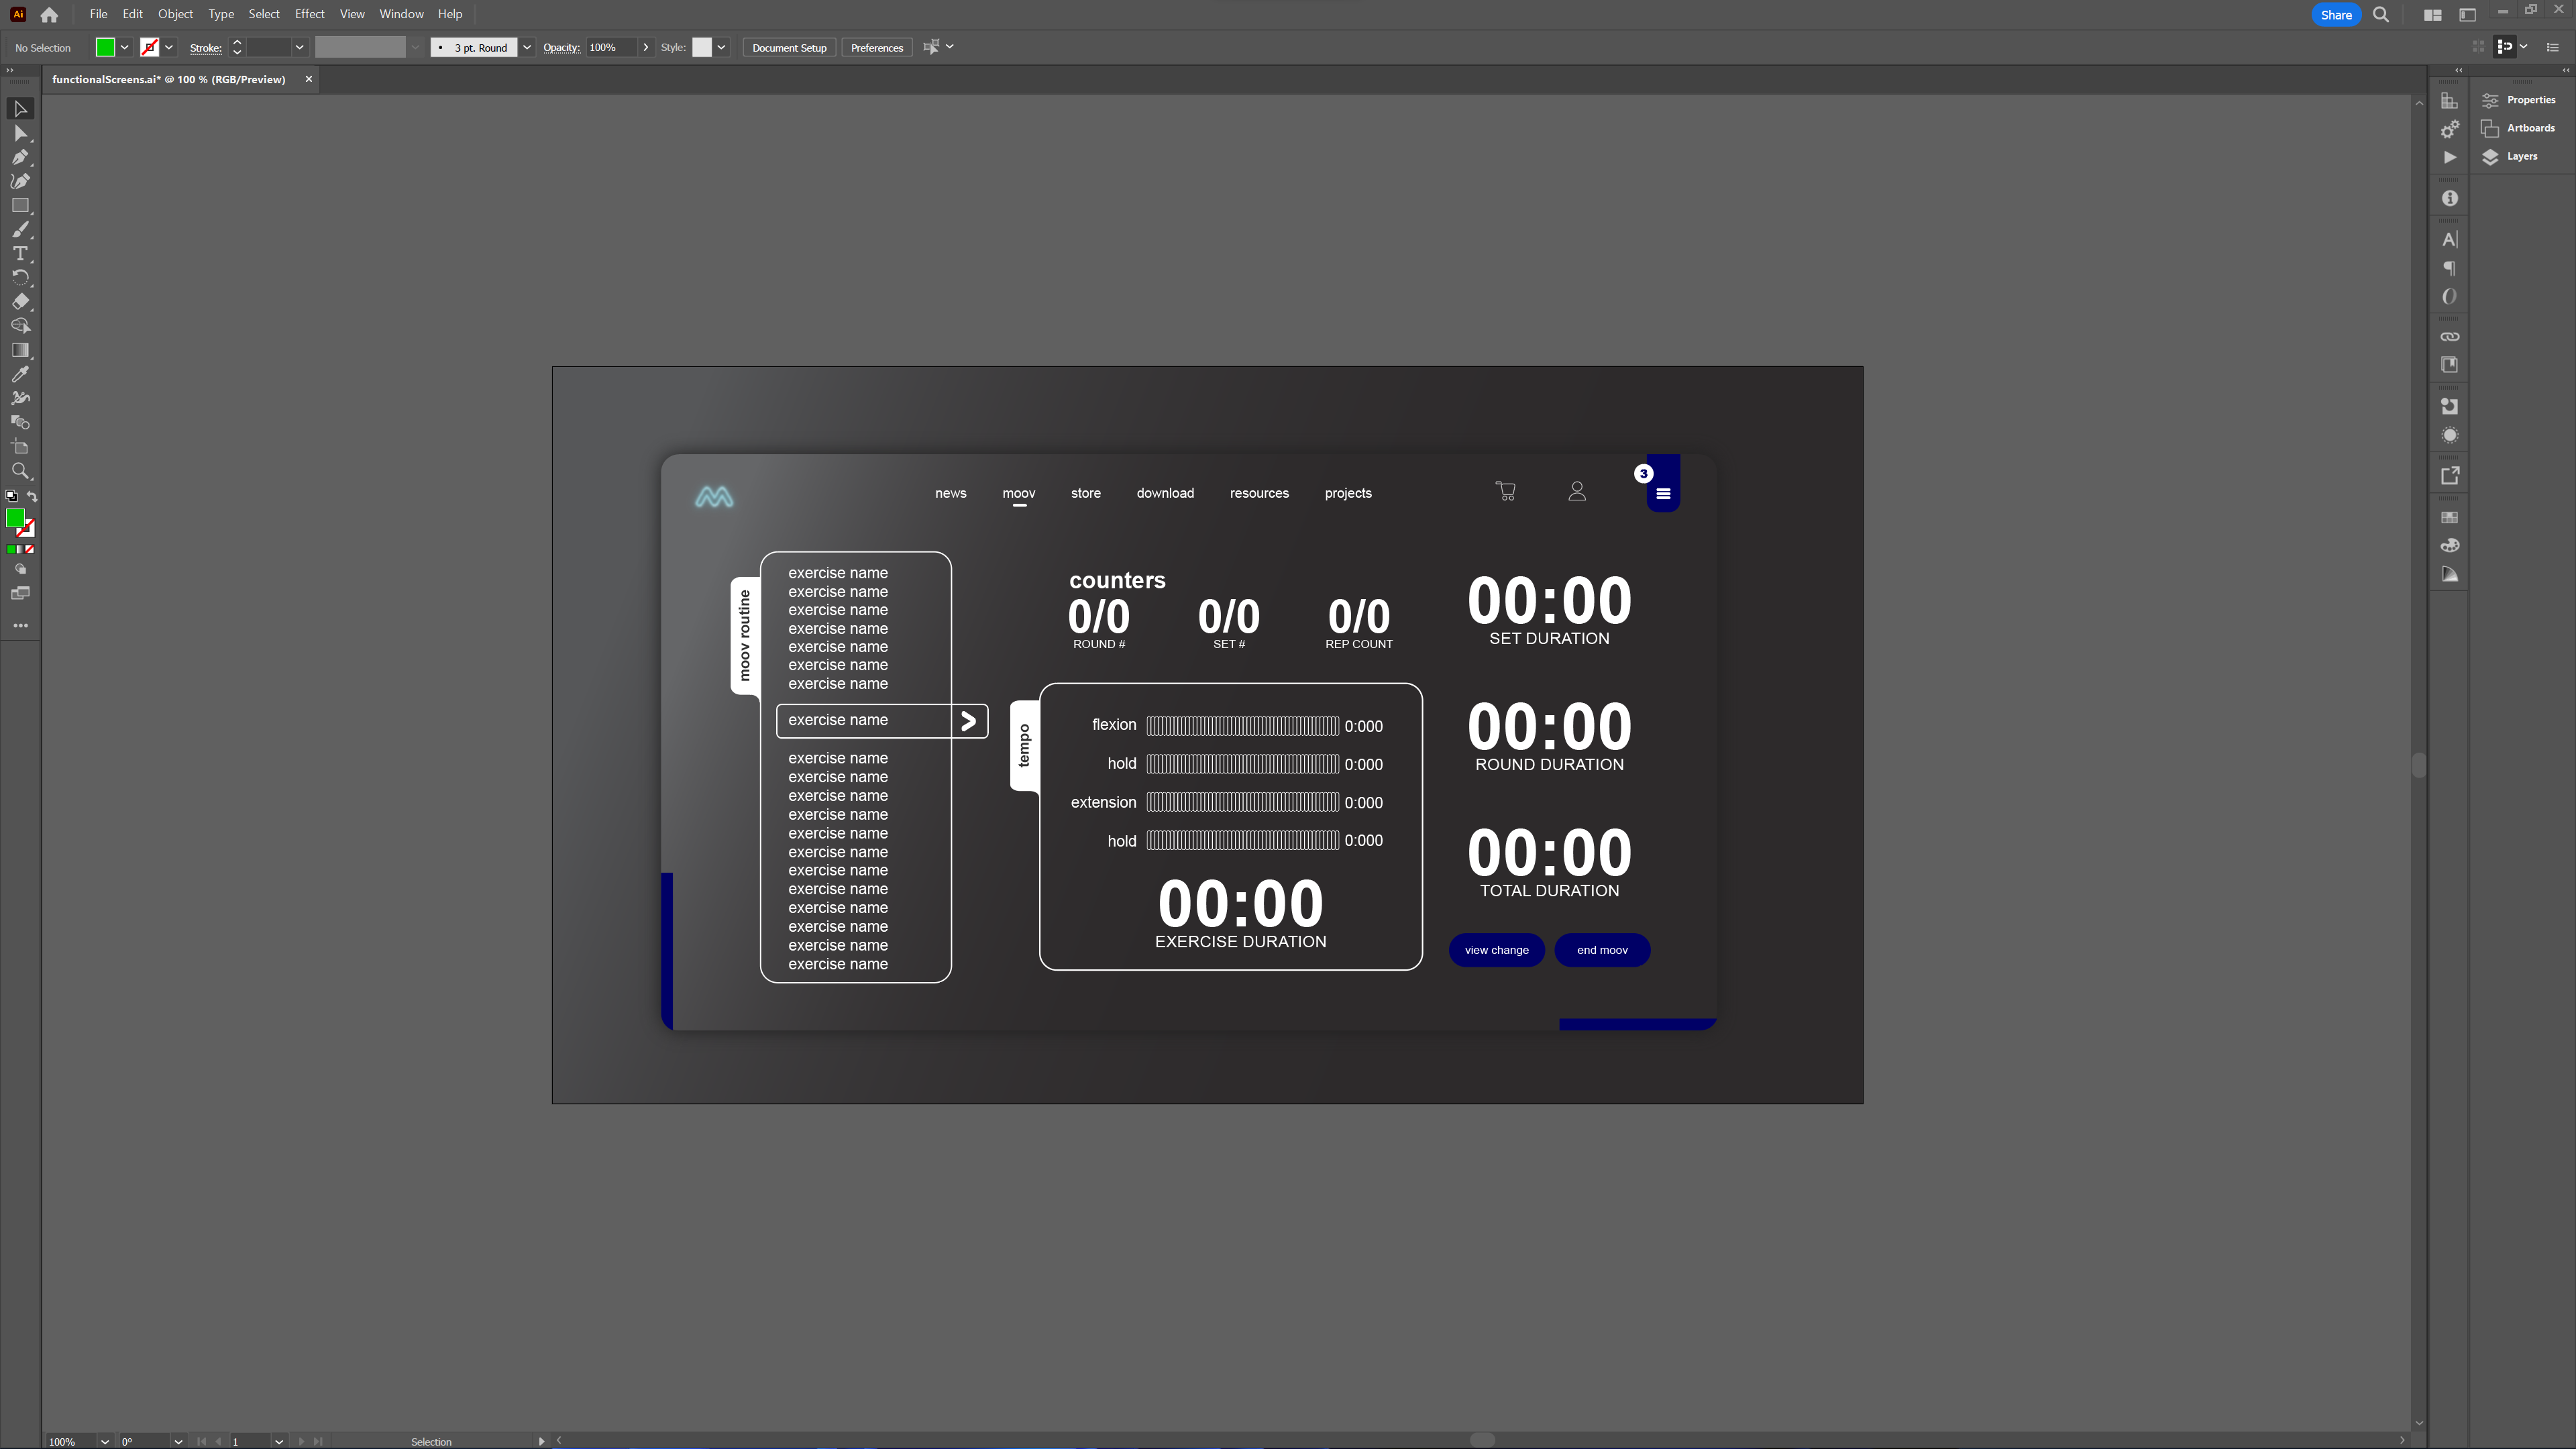
Task: Select the Rectangle tool
Action: point(20,205)
